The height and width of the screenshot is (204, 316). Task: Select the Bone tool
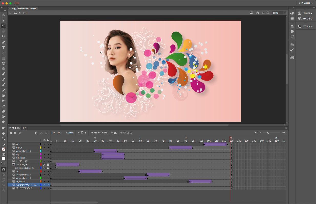(4, 90)
